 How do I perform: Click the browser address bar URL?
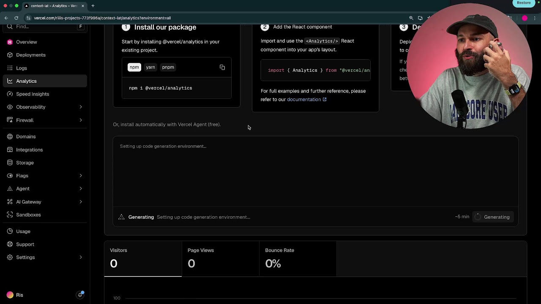102,18
